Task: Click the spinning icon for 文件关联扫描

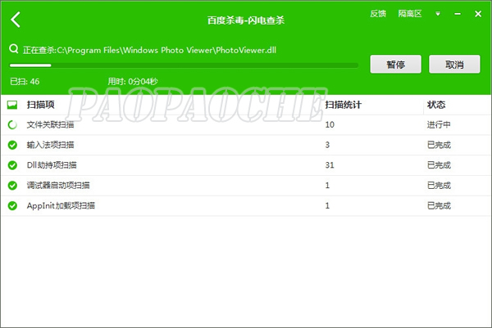Action: pos(12,125)
